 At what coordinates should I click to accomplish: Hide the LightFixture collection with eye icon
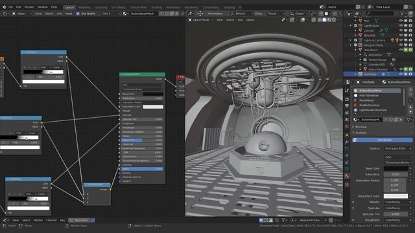tap(401, 26)
